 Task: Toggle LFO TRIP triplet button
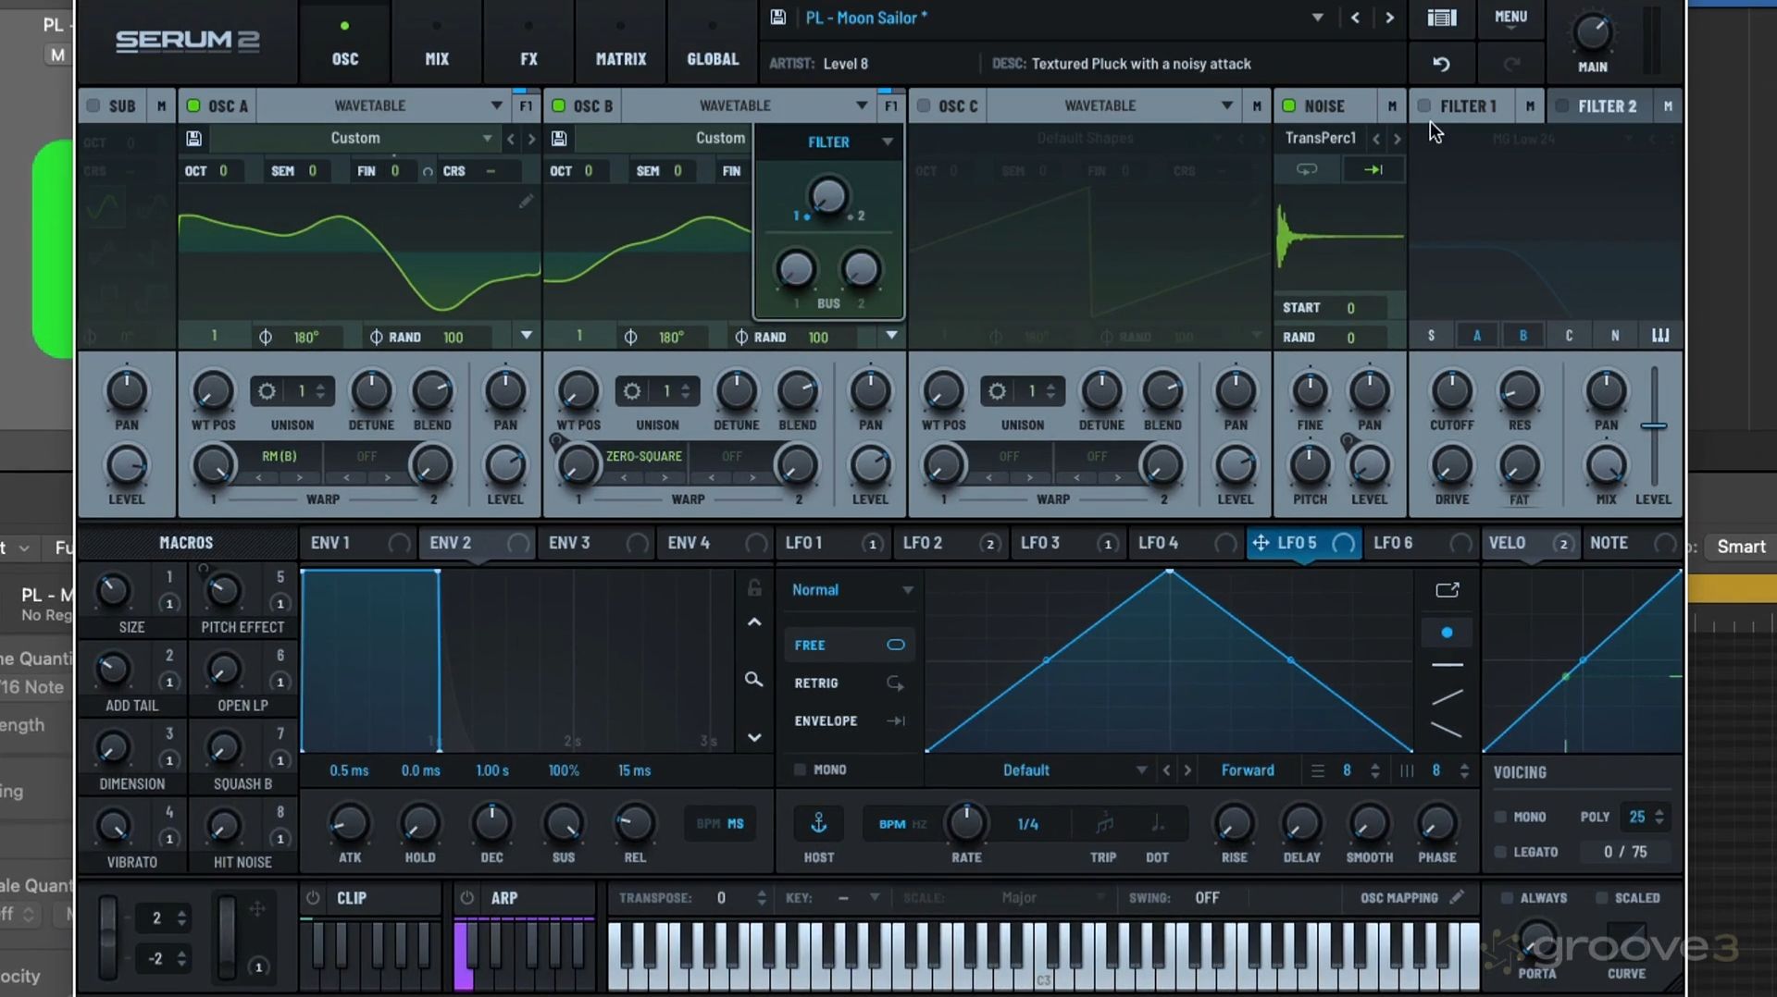[1103, 822]
